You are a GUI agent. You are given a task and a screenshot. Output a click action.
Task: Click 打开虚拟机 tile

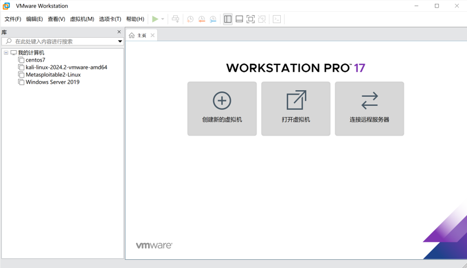[x=296, y=109]
